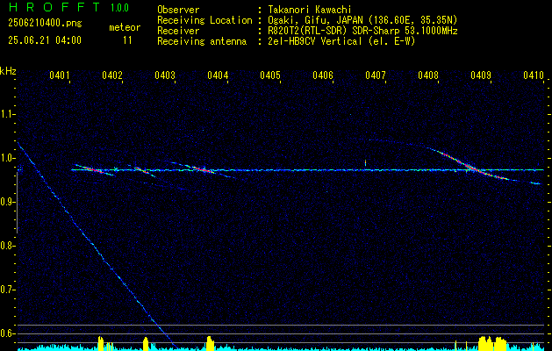This screenshot has width=552, height=351.
Task: Click the 0407 time marker
Action: (x=376, y=75)
